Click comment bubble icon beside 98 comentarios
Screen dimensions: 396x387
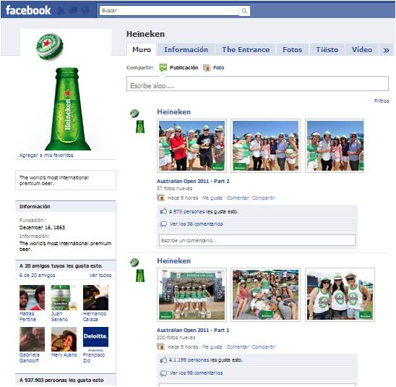coord(163,373)
